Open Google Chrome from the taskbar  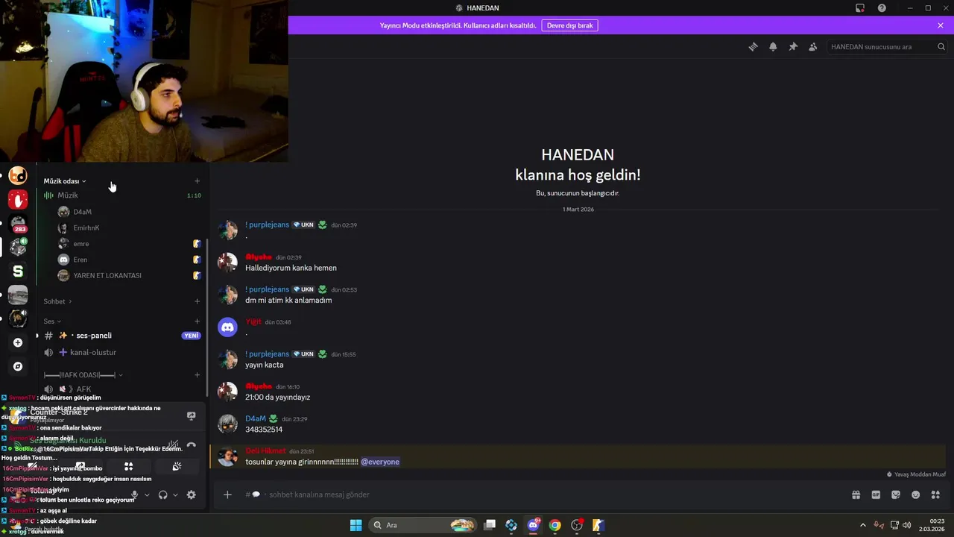pyautogui.click(x=555, y=525)
